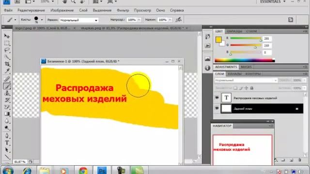The height and width of the screenshot is (174, 310).
Task: Hide the text layer Распродажа меховых изделий
Action: (x=217, y=98)
